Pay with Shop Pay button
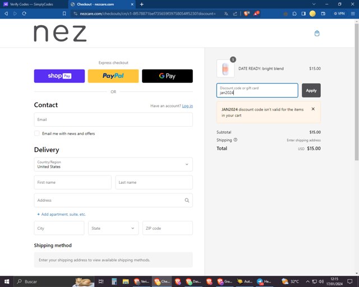Image resolution: width=359 pixels, height=287 pixels. point(59,76)
